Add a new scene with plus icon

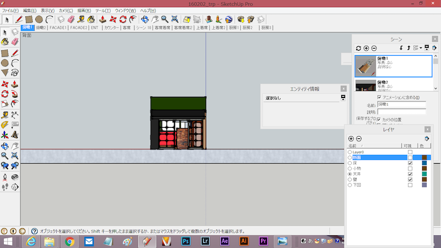(366, 48)
